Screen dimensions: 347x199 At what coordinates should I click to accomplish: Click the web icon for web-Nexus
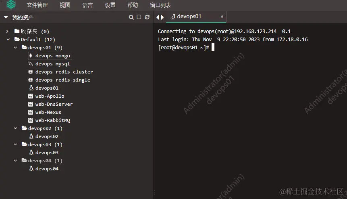(31, 112)
